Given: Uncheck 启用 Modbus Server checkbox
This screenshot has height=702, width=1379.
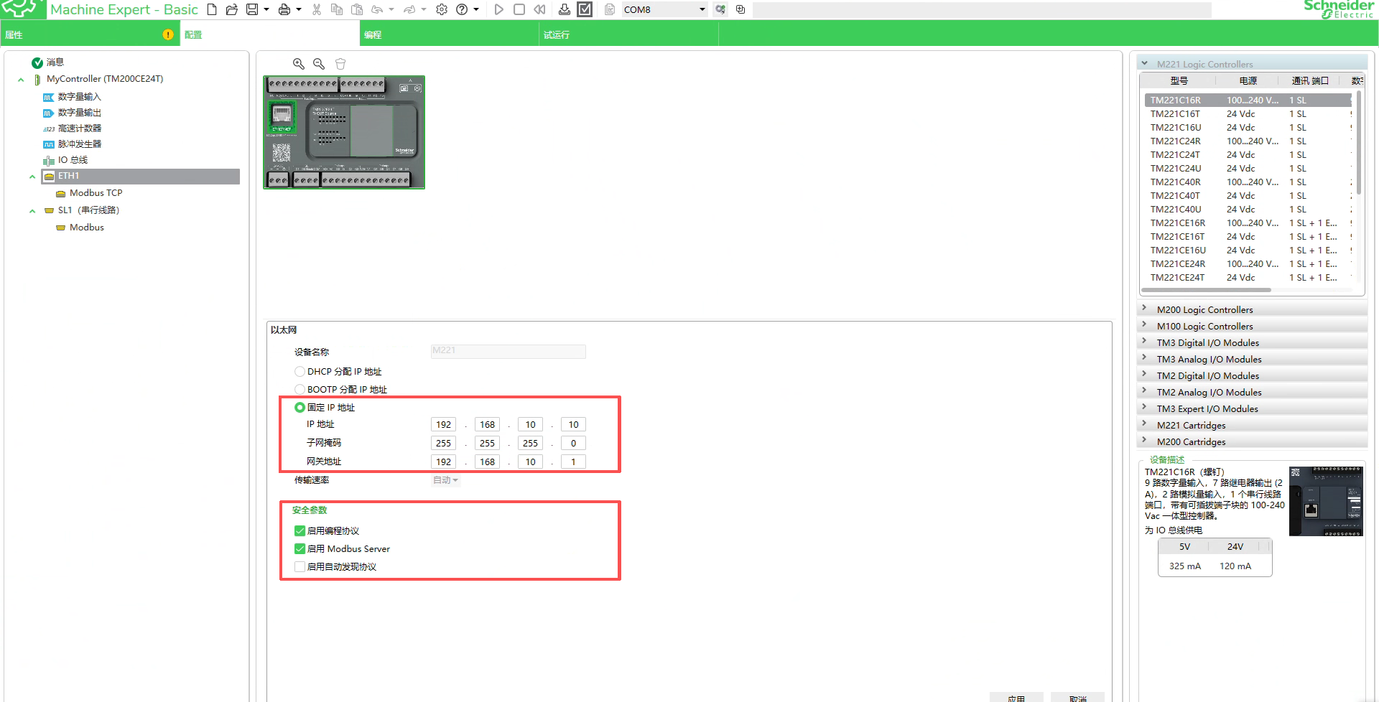Looking at the screenshot, I should point(300,549).
